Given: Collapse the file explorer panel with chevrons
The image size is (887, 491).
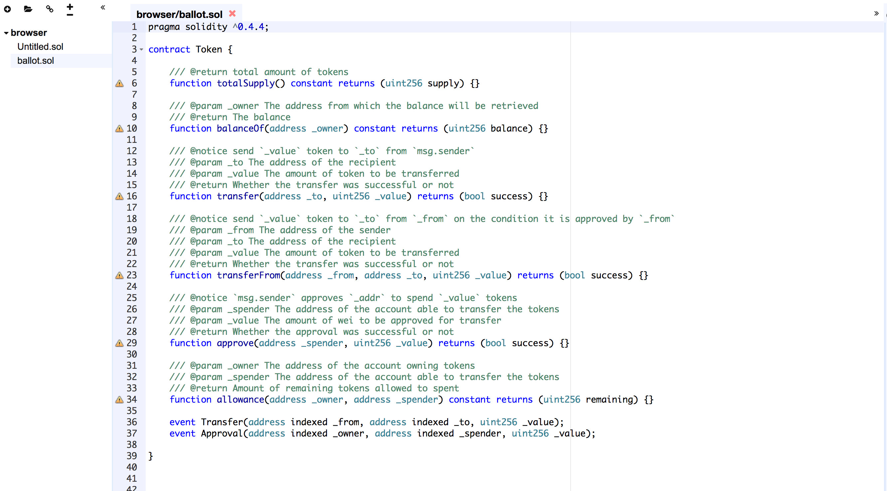Looking at the screenshot, I should [102, 7].
